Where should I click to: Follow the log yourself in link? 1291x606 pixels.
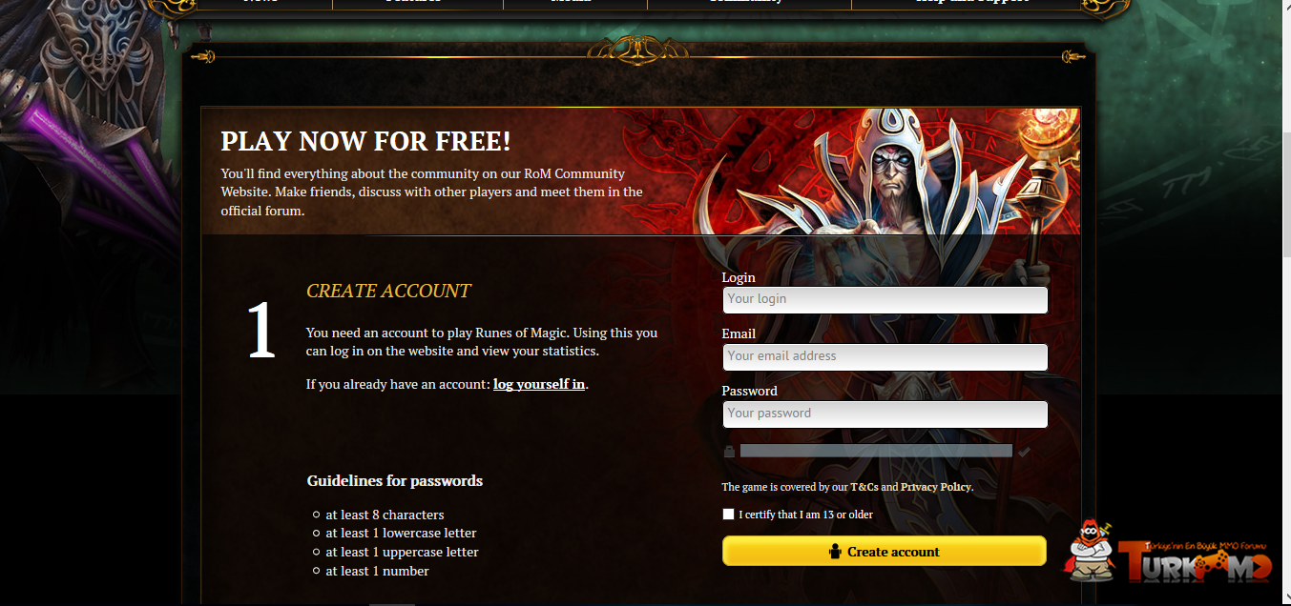539,384
